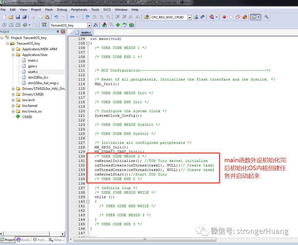This screenshot has width=298, height=245.
Task: Create a new file with the New icon
Action: click(4, 17)
